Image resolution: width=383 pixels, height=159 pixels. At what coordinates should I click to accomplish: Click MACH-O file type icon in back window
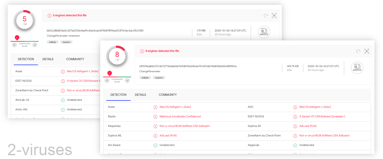264,32
